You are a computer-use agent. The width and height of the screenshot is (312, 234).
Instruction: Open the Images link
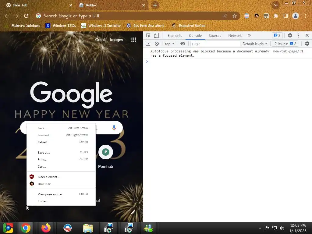116,40
